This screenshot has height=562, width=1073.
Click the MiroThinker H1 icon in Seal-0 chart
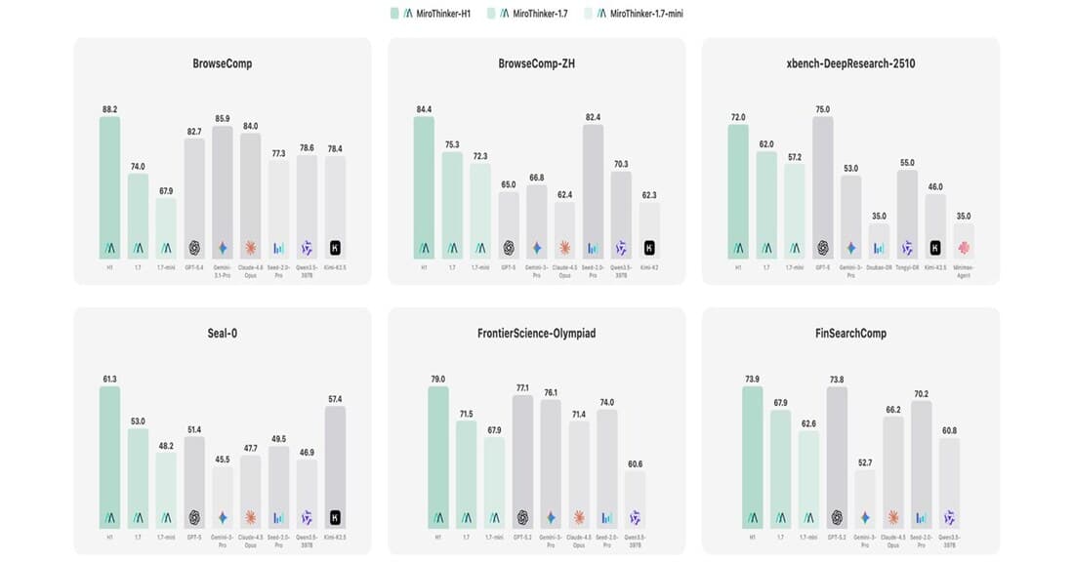[109, 517]
